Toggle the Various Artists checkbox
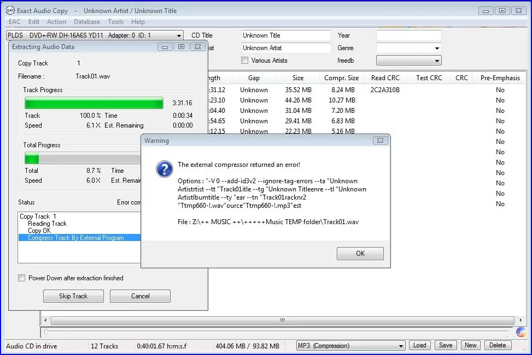This screenshot has width=532, height=355. pyautogui.click(x=244, y=61)
